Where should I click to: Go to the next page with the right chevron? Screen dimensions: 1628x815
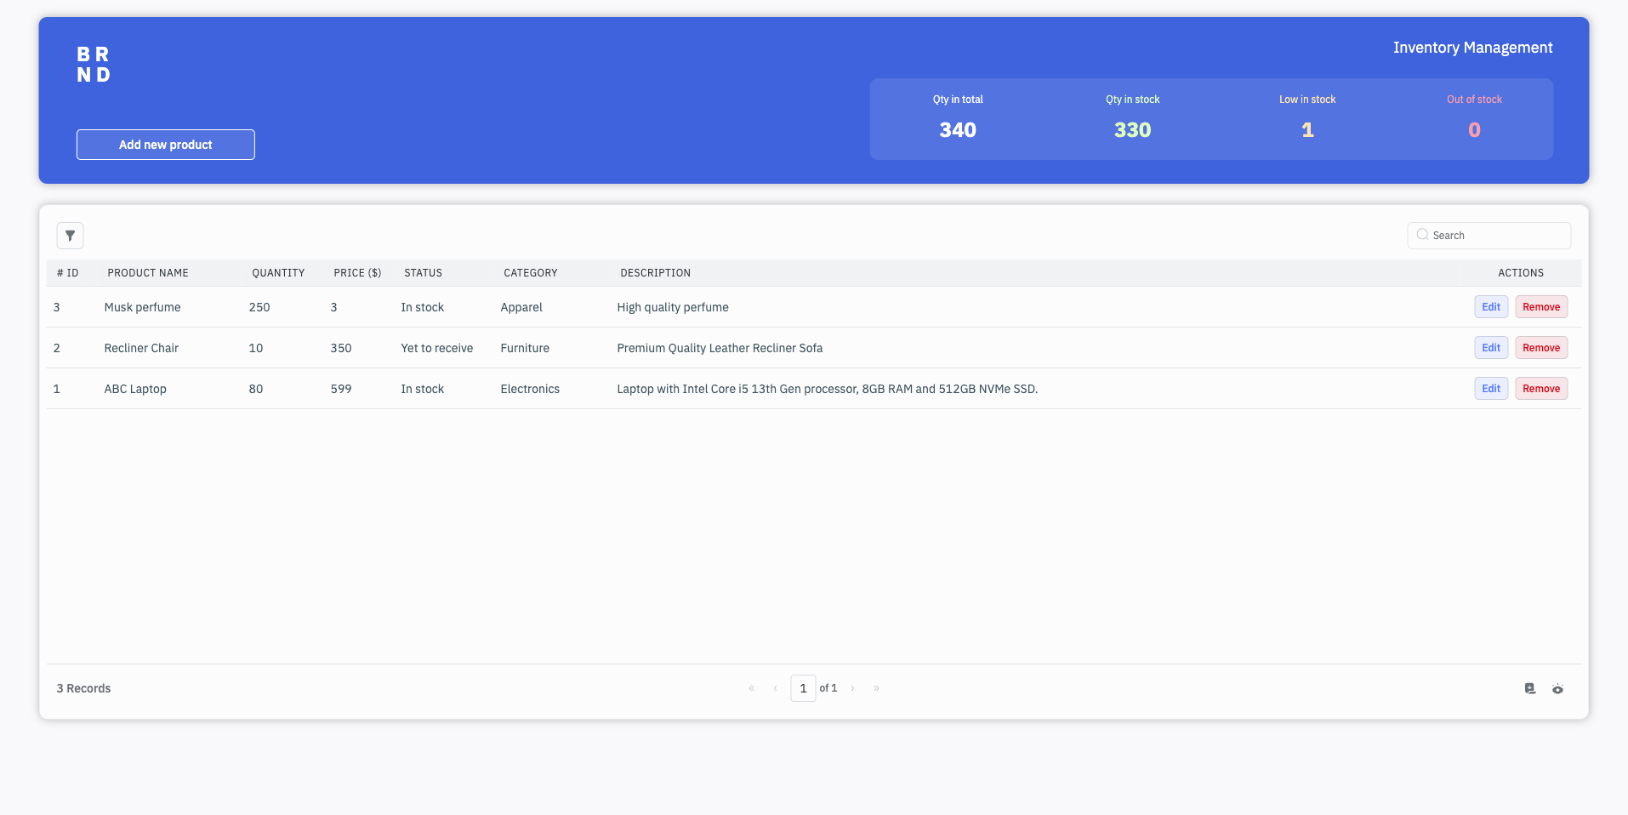(x=852, y=688)
